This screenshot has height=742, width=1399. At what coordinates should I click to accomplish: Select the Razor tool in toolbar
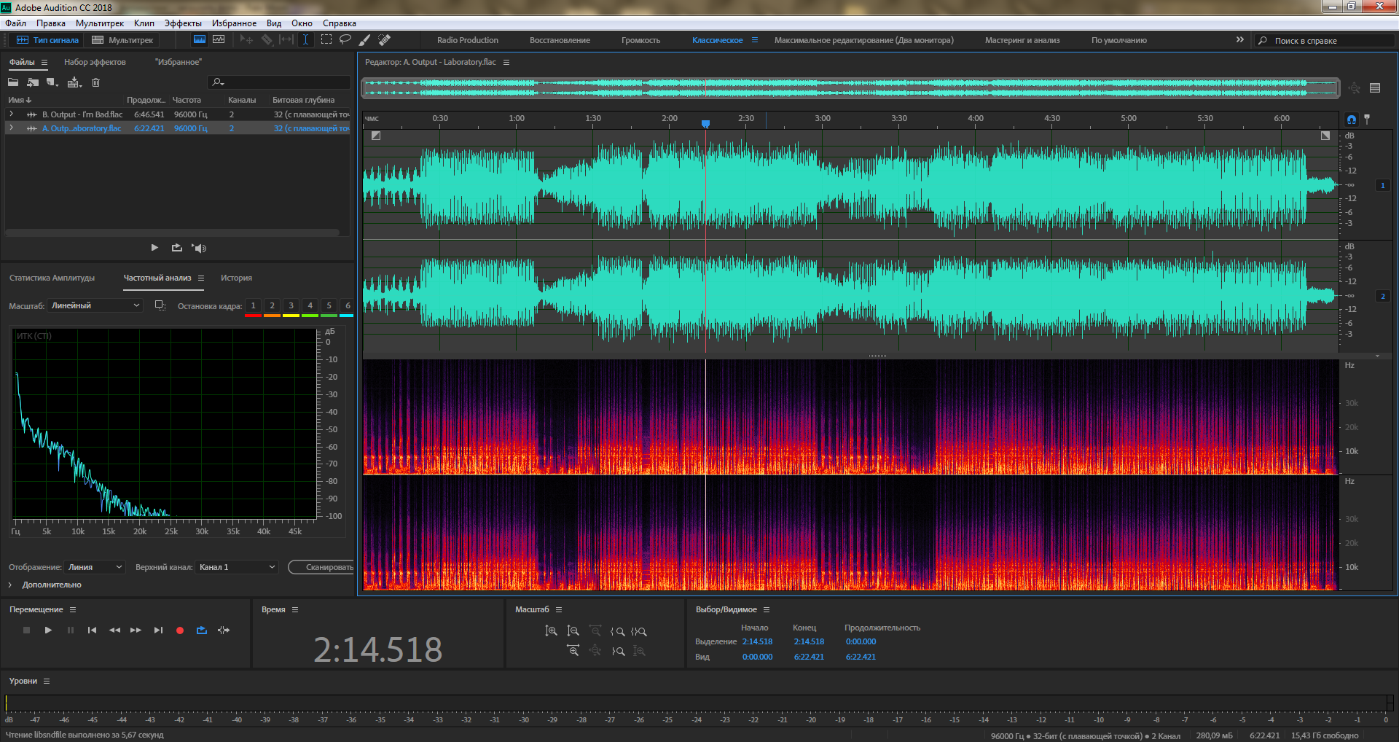(x=267, y=40)
